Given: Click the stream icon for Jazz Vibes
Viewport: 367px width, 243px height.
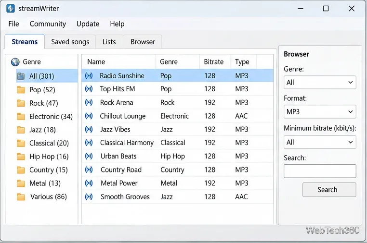Looking at the screenshot, I should [x=89, y=129].
